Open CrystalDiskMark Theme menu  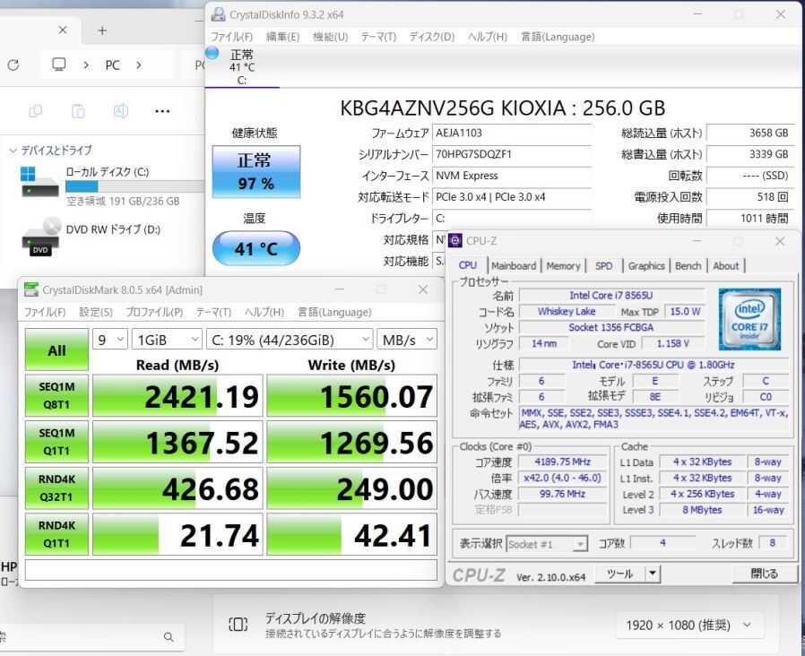point(213,312)
